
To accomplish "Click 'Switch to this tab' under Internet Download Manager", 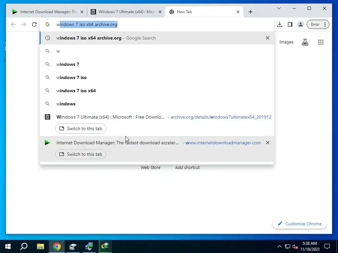I will pyautogui.click(x=81, y=154).
